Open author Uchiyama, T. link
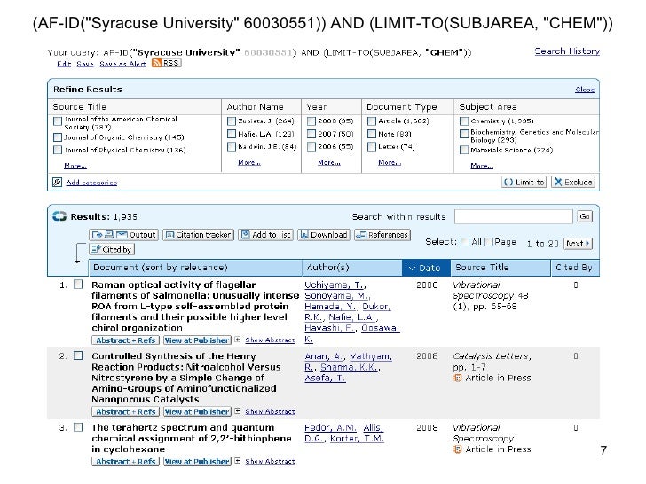The width and height of the screenshot is (646, 484). coord(335,285)
